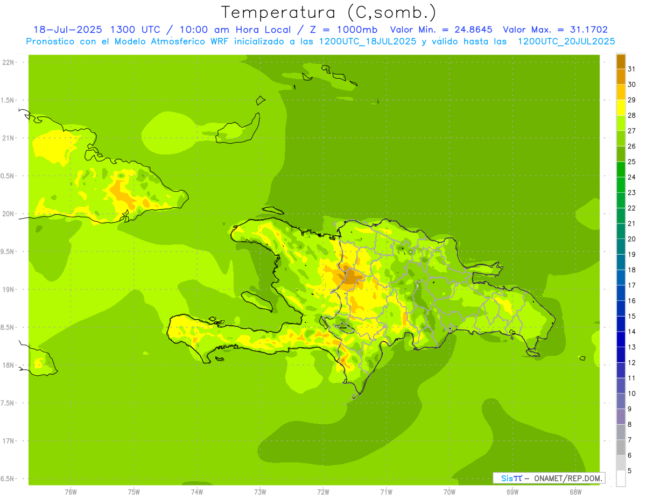Click the legend value label '28'

[632, 115]
